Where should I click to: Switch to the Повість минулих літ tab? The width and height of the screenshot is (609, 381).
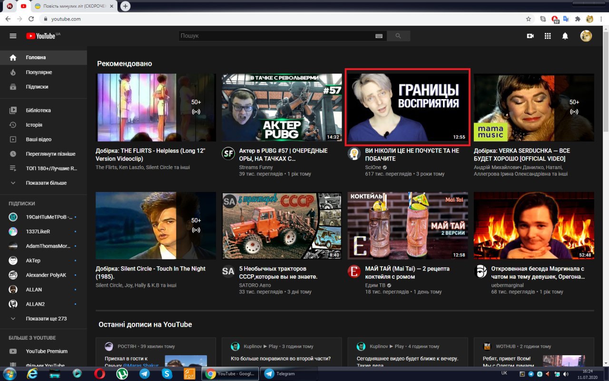(x=75, y=6)
